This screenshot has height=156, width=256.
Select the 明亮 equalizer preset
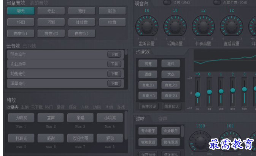pos(148,63)
